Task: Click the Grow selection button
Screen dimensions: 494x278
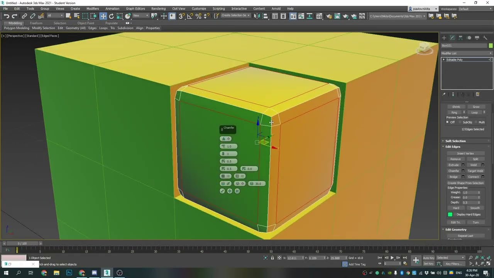Action: click(476, 107)
